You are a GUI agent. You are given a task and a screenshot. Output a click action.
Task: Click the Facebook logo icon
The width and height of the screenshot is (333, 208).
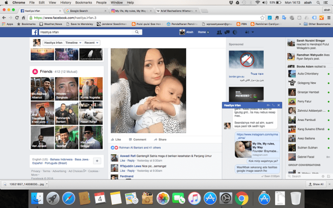click(x=35, y=32)
